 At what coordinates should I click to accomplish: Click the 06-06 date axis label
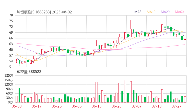tap(77, 106)
